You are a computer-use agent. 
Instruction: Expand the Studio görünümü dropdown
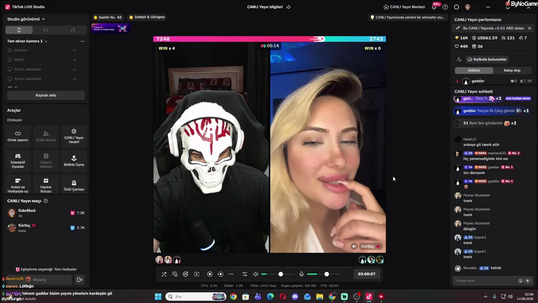coord(26,19)
